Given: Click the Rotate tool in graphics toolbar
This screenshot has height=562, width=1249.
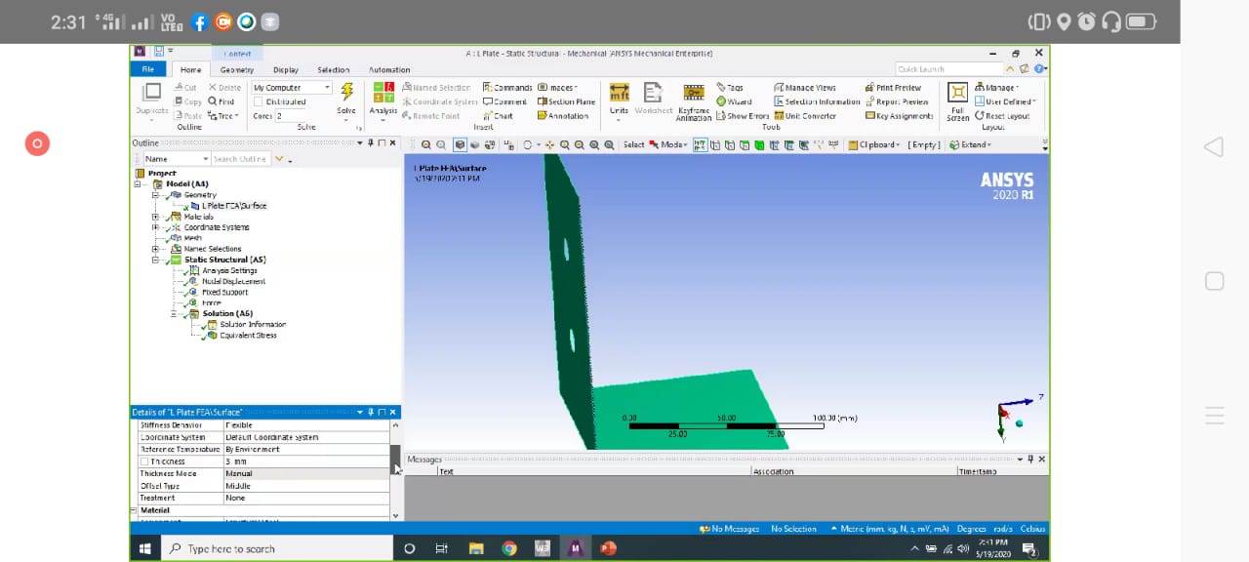Looking at the screenshot, I should 528,144.
